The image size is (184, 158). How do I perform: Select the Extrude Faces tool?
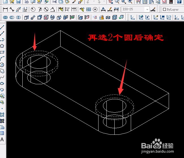tap(27, 18)
